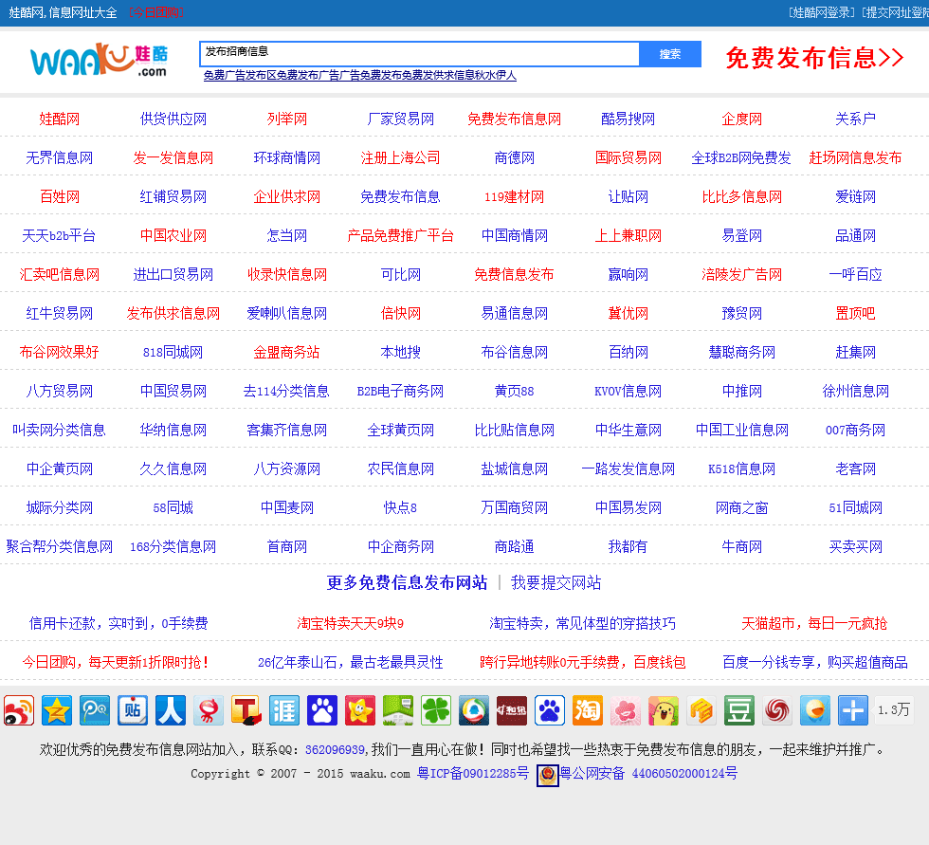Focus the search input field
Image resolution: width=929 pixels, height=845 pixels.
tap(419, 54)
